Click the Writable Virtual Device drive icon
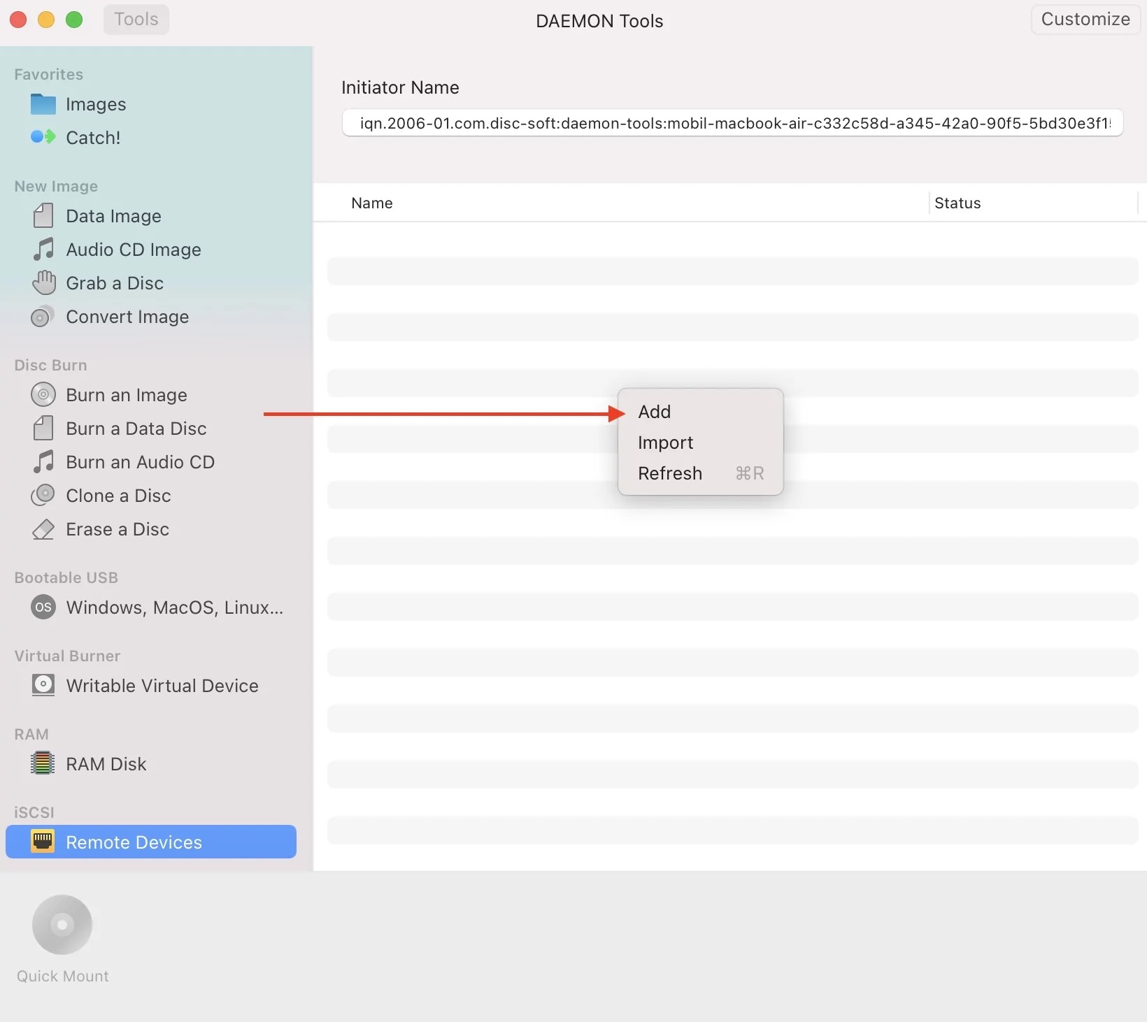The image size is (1147, 1022). click(43, 685)
